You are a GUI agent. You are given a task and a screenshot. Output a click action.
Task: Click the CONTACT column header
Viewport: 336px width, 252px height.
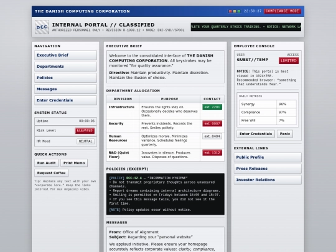click(212, 99)
